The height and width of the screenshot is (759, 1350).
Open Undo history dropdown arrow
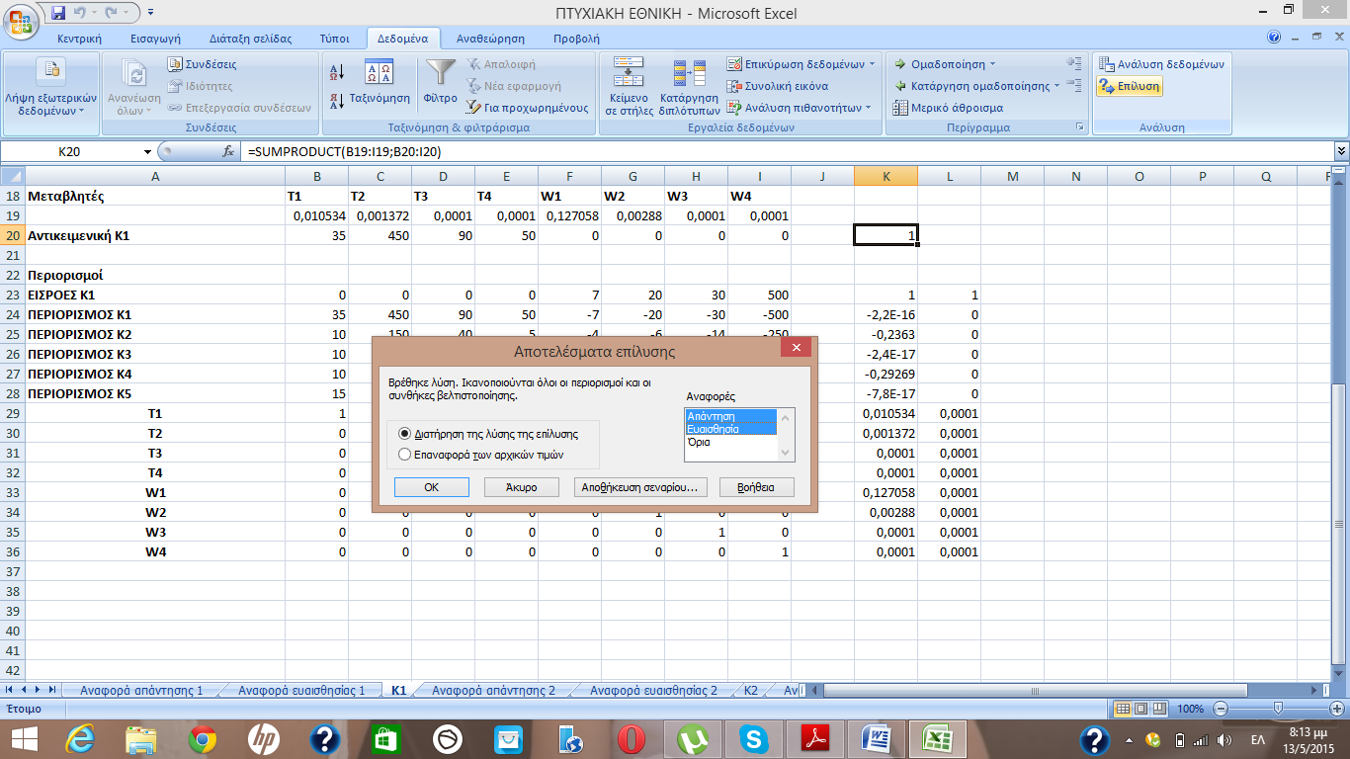(97, 13)
